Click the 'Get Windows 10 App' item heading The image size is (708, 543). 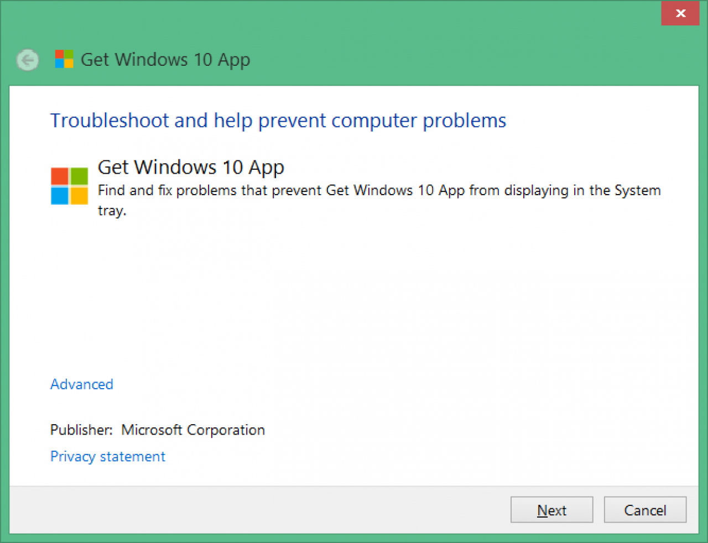tap(191, 167)
